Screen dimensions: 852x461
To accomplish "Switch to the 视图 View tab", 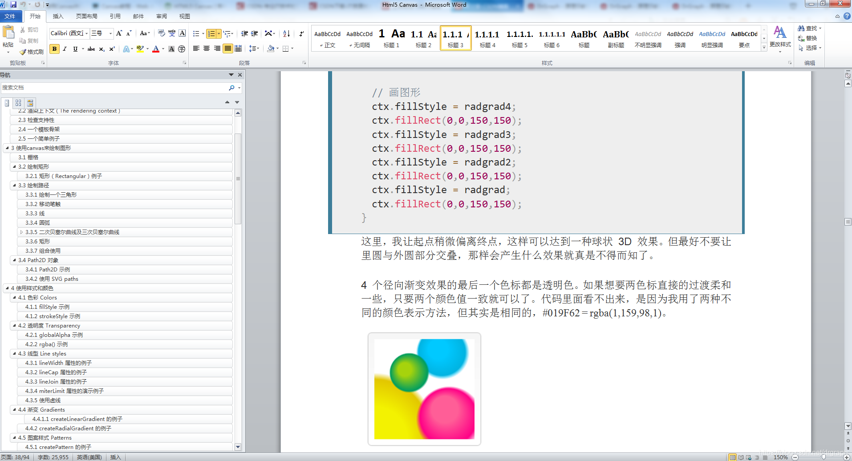I will point(185,16).
